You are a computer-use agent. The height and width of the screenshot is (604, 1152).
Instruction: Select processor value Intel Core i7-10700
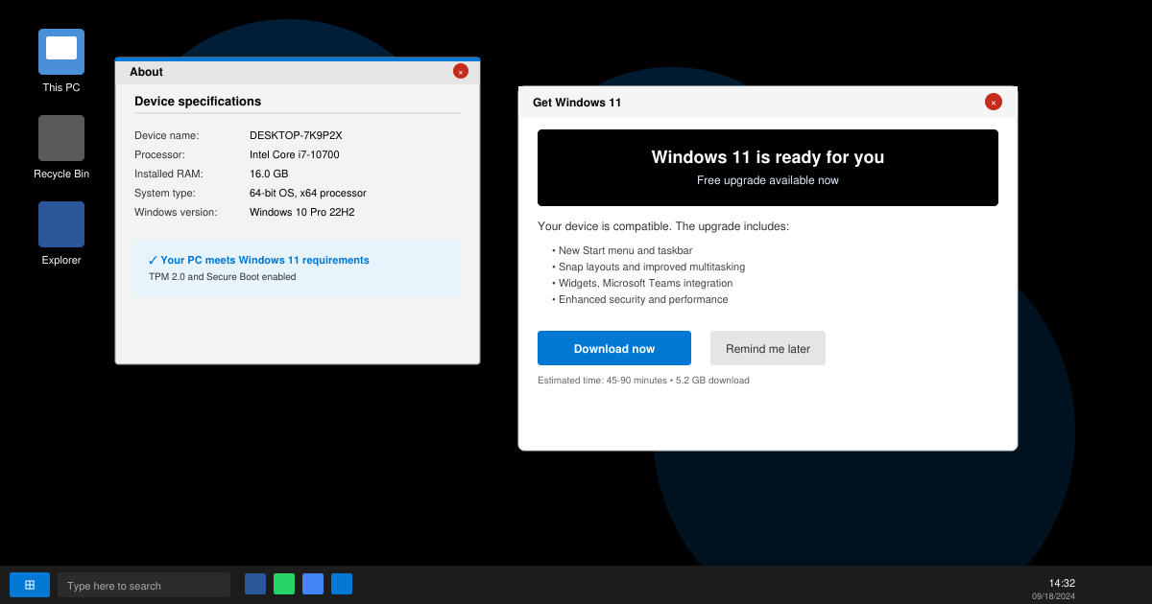point(294,154)
